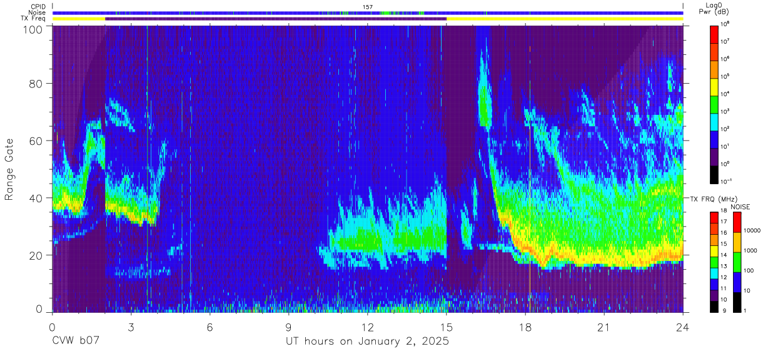The width and height of the screenshot is (768, 354).
Task: Click purple TX FRQ swatch between 10 and 11
Action: tap(714, 294)
